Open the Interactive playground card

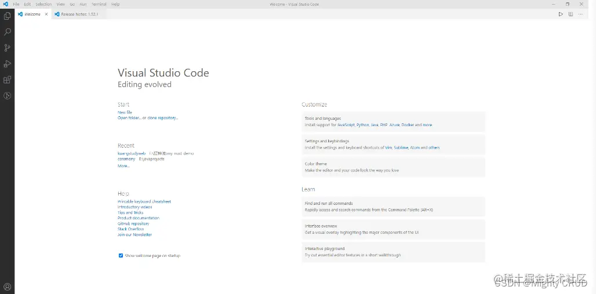[x=394, y=252]
